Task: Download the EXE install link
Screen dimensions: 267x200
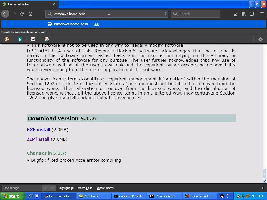Action: pyautogui.click(x=39, y=130)
